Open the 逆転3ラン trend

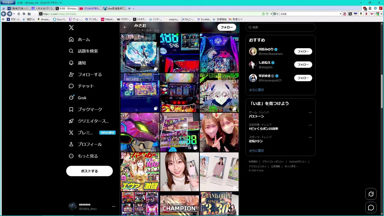256,141
